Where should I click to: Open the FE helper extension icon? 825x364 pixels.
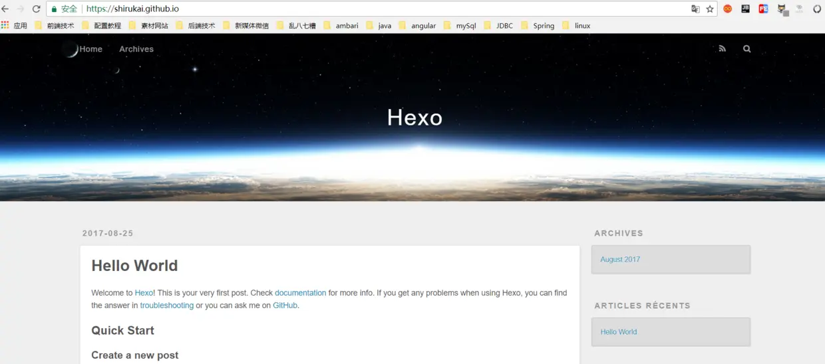click(x=764, y=9)
